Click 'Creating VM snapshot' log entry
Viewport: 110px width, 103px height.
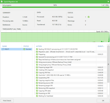(46, 70)
